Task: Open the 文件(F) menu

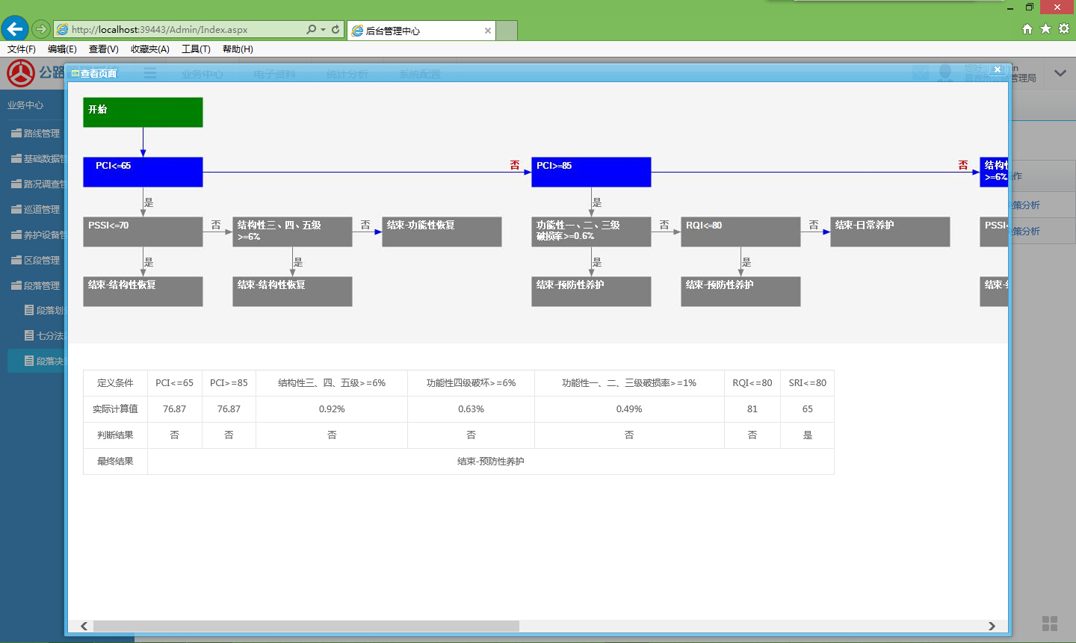Action: point(22,49)
